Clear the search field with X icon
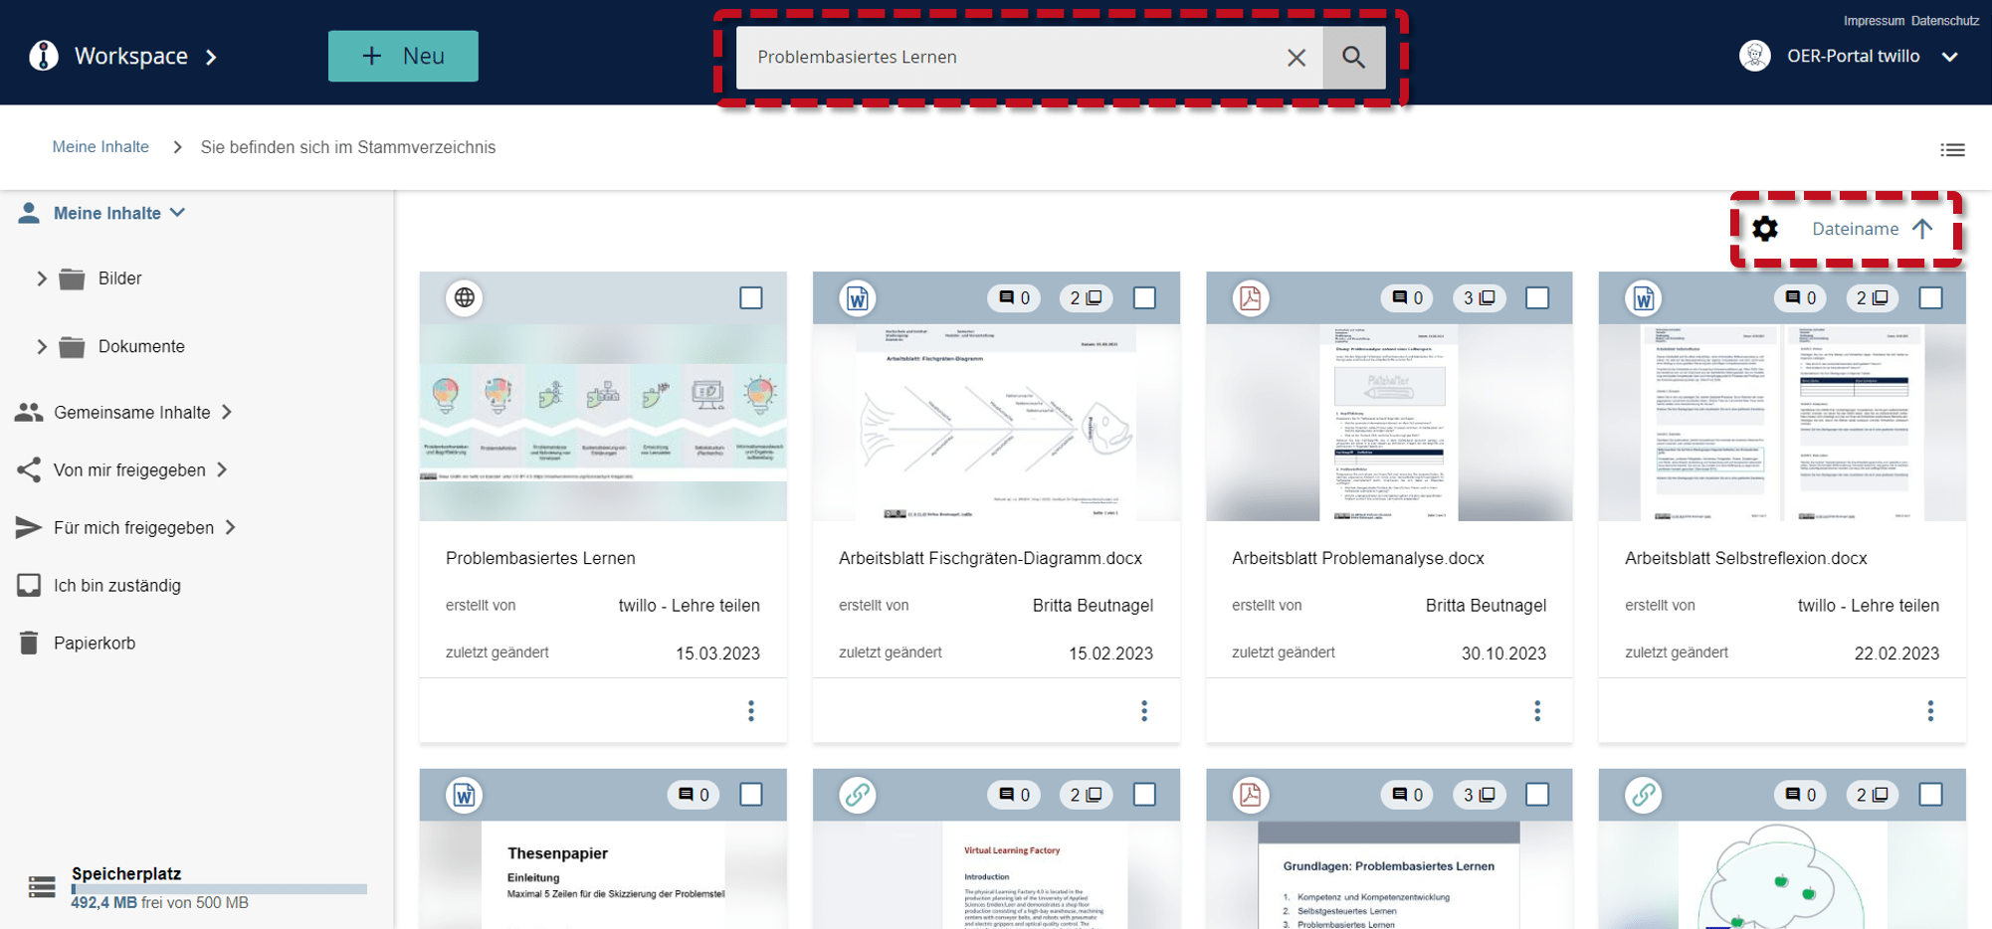The image size is (1992, 929). 1295,58
